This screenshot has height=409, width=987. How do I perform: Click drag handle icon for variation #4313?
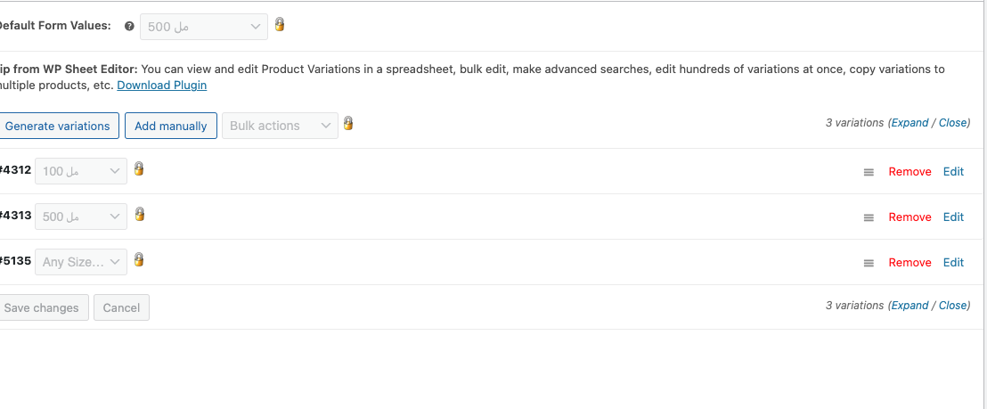tap(869, 217)
